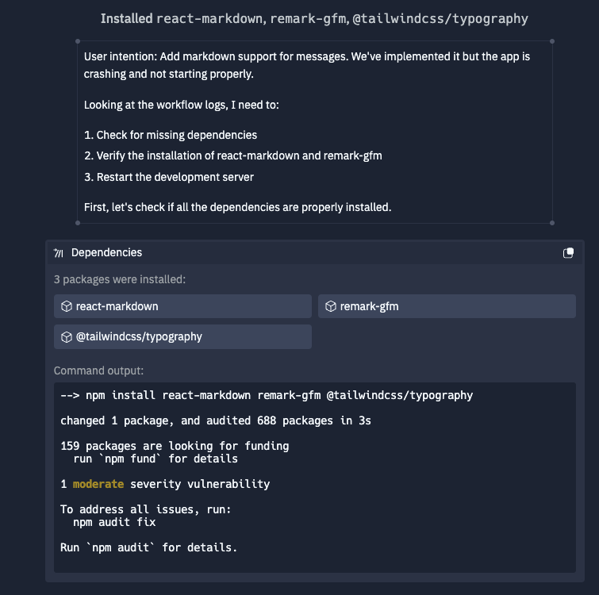The image size is (599, 595).
Task: Click the 'npm audit fix' line
Action: click(114, 522)
